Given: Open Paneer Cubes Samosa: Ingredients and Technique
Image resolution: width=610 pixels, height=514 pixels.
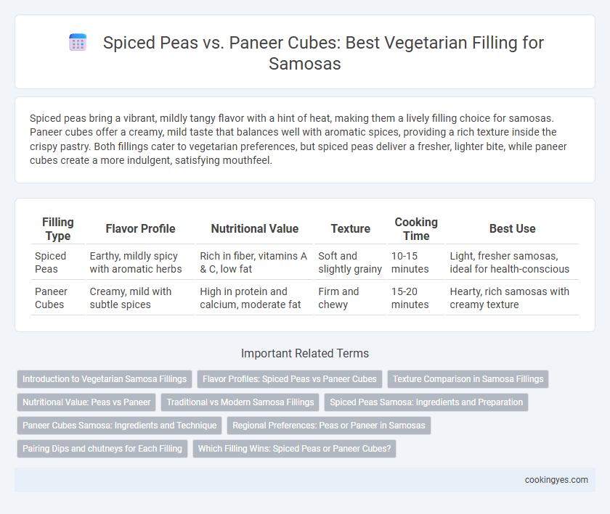Looking at the screenshot, I should (119, 426).
